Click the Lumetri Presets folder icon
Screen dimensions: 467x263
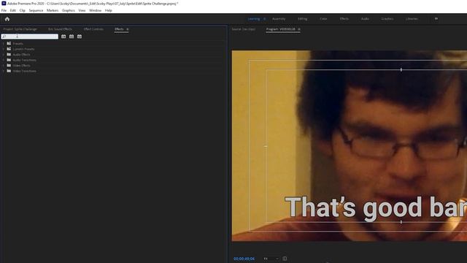click(9, 49)
